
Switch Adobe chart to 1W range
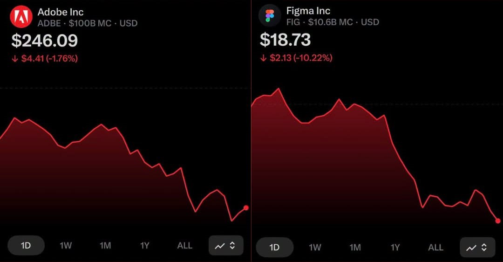coord(66,246)
